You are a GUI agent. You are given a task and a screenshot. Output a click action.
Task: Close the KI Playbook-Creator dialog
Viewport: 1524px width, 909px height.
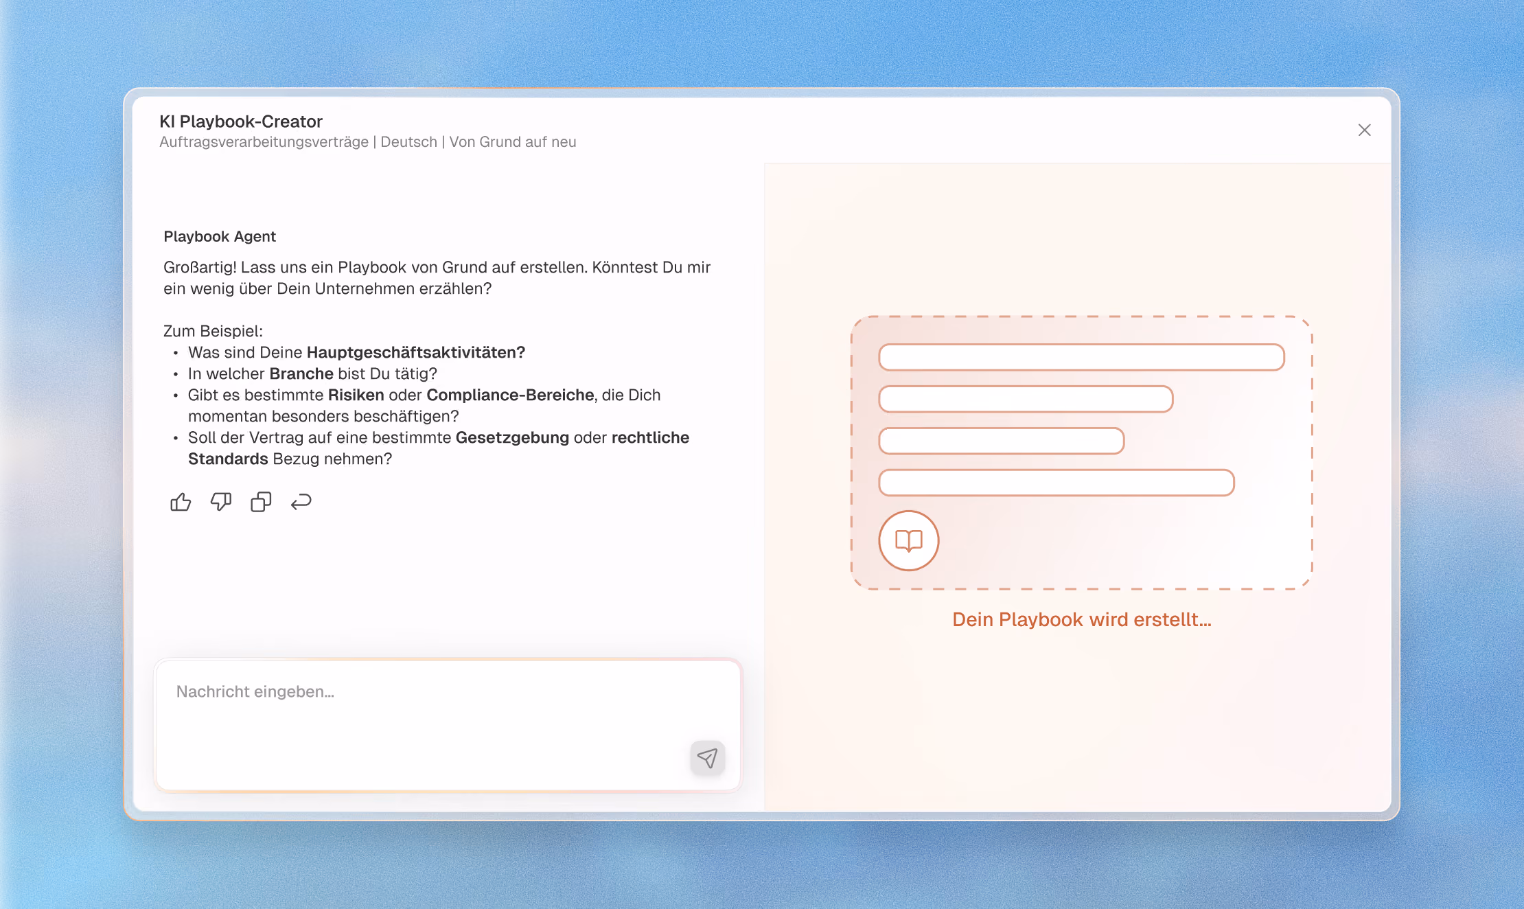[1364, 130]
